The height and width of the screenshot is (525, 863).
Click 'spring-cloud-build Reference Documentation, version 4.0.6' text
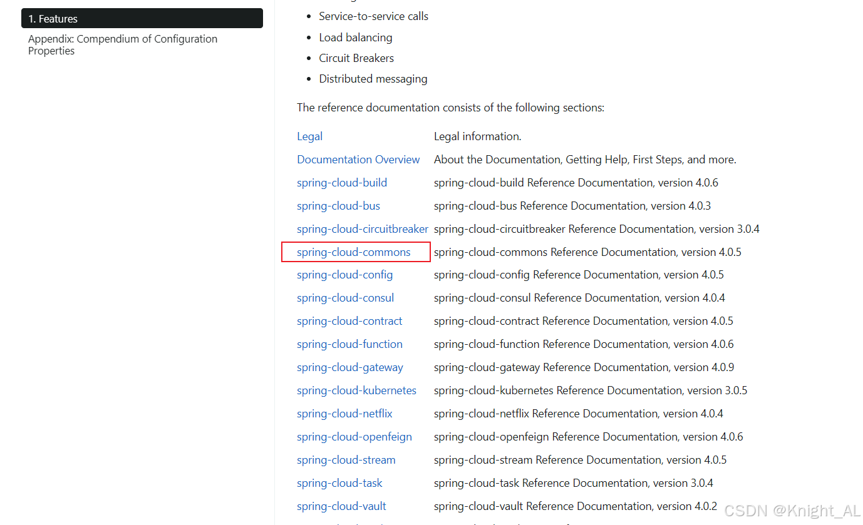pos(576,183)
